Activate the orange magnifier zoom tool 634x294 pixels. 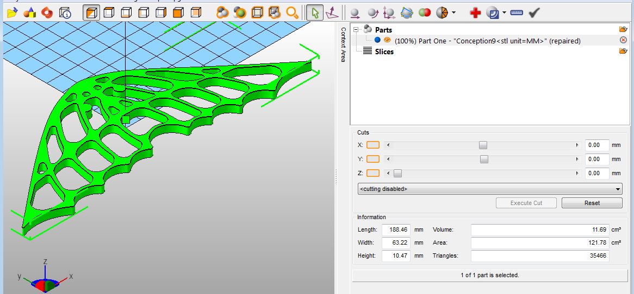click(292, 13)
